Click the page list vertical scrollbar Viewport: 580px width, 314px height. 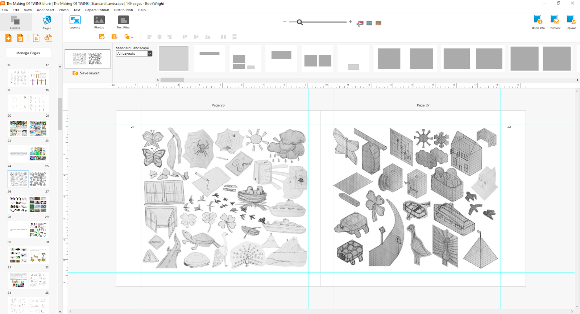(x=60, y=114)
